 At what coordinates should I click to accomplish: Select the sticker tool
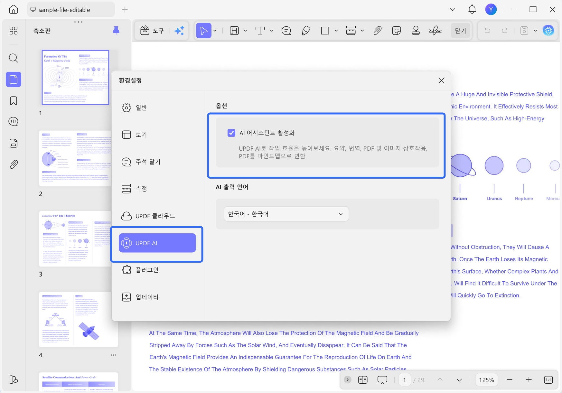pos(397,31)
